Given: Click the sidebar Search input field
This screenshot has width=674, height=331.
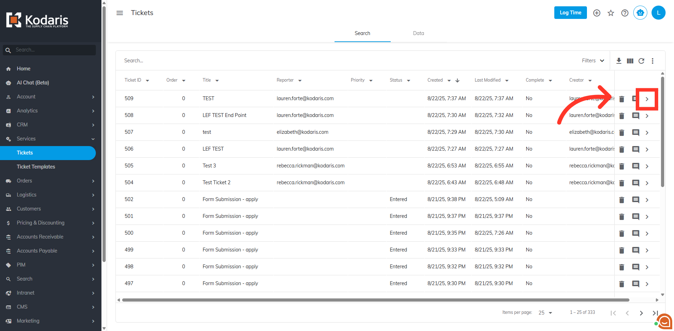Looking at the screenshot, I should click(x=49, y=50).
